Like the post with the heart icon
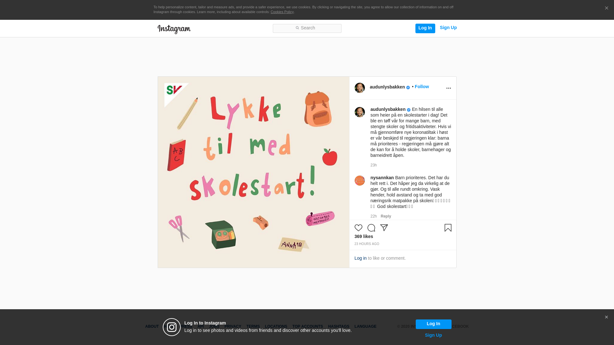 pos(358,228)
